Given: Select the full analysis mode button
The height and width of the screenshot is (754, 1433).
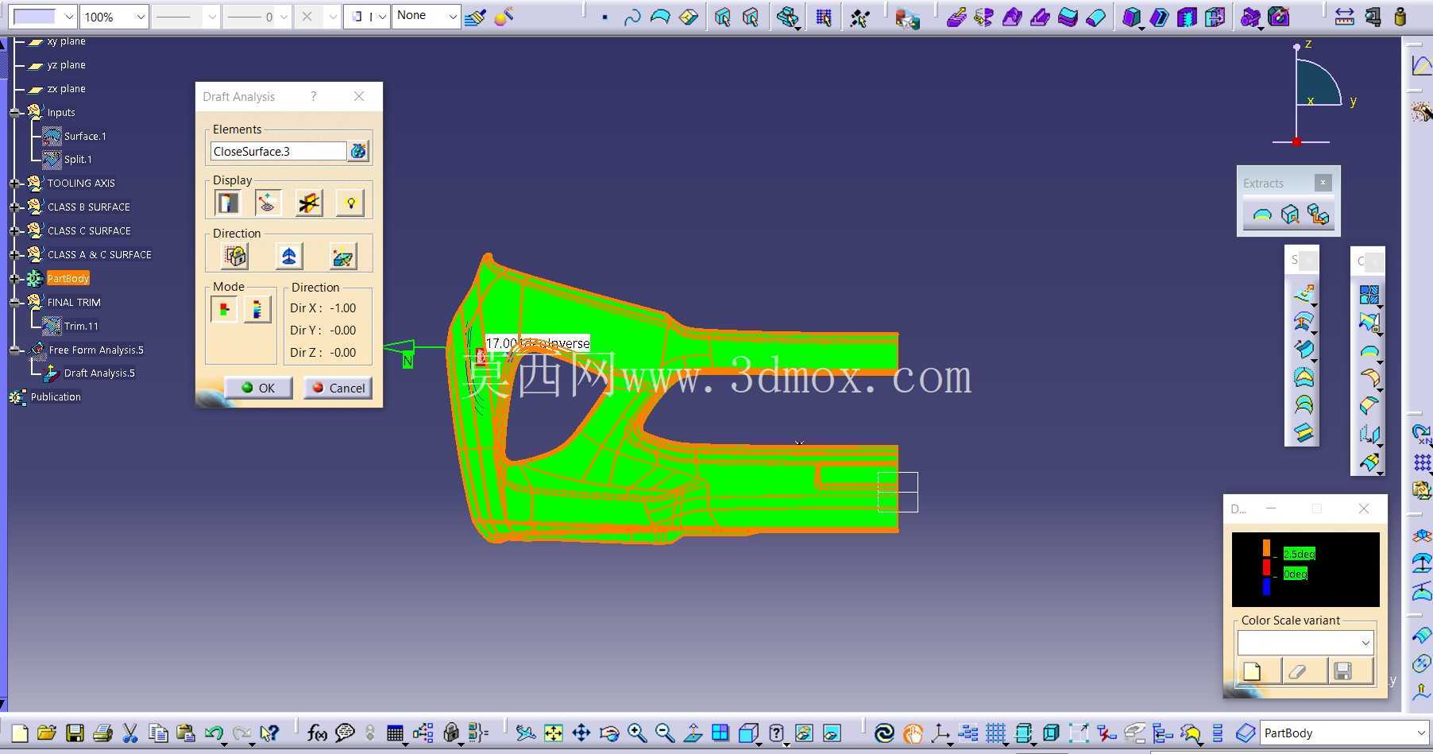Looking at the screenshot, I should [x=257, y=309].
